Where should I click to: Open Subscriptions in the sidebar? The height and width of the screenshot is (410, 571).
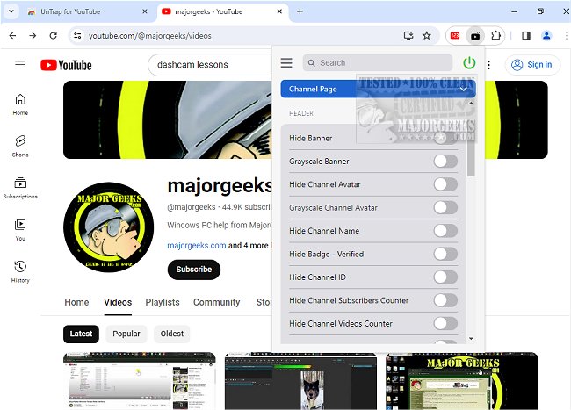[x=20, y=188]
